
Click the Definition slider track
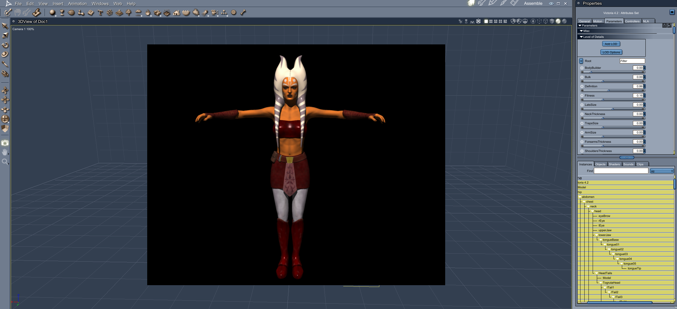[x=613, y=90]
